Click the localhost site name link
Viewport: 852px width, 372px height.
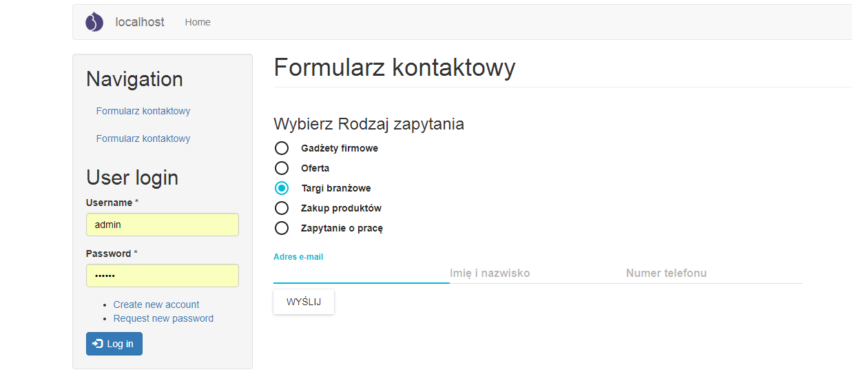140,22
